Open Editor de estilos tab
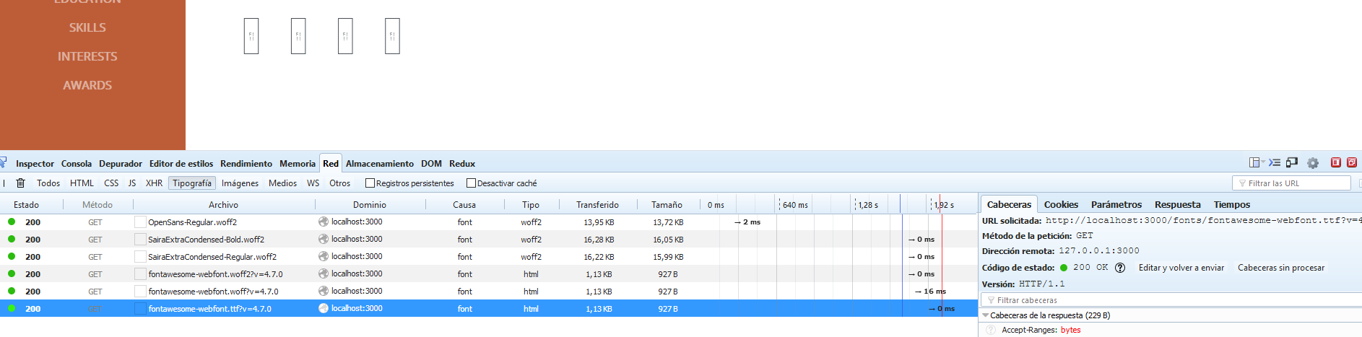The width and height of the screenshot is (1362, 337). click(x=181, y=164)
